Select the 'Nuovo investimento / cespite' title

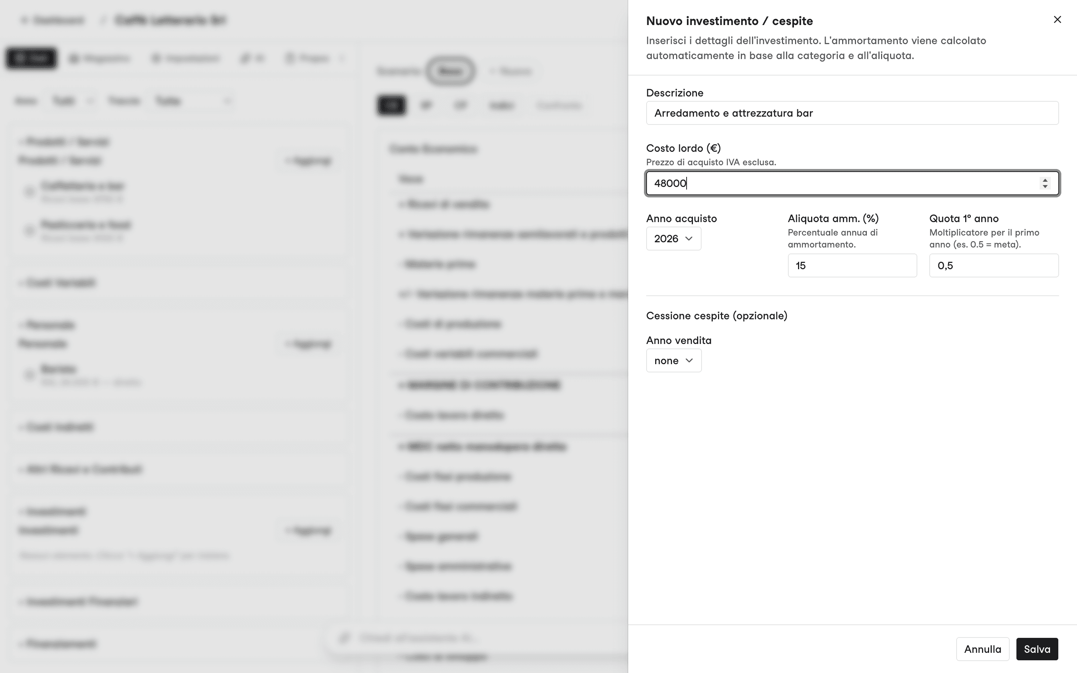(x=730, y=21)
